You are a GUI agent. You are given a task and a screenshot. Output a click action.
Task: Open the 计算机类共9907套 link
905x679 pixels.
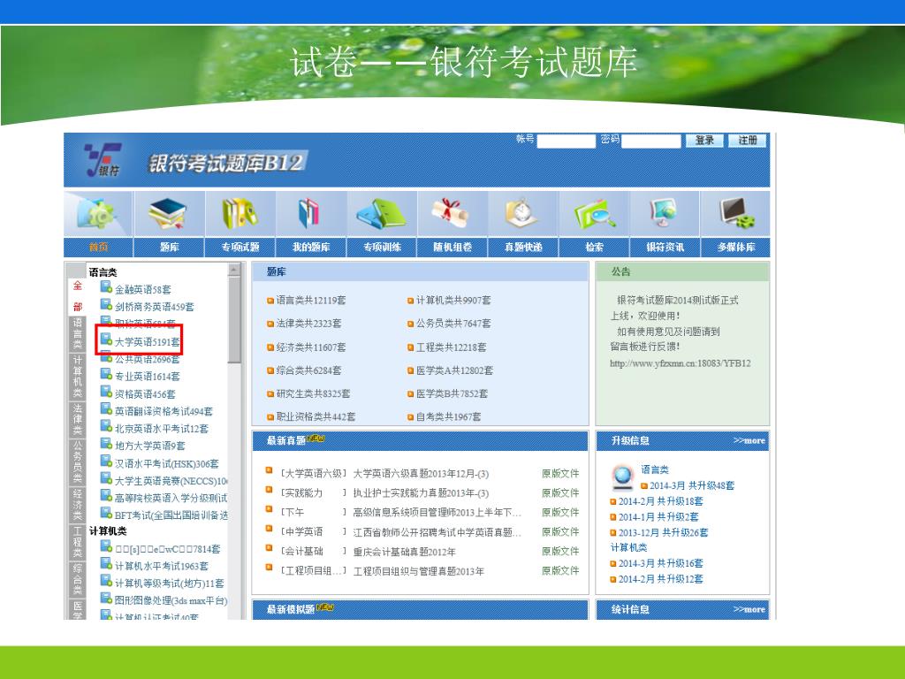453,301
